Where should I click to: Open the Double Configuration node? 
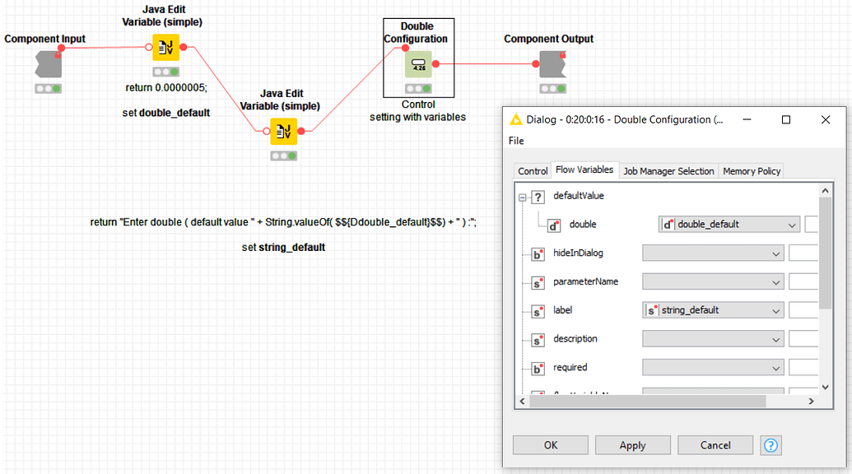(x=418, y=63)
